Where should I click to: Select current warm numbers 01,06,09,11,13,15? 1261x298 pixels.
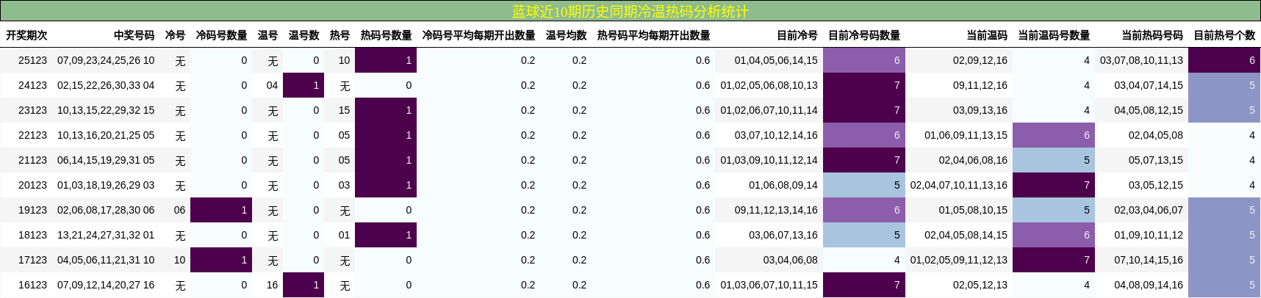(966, 135)
